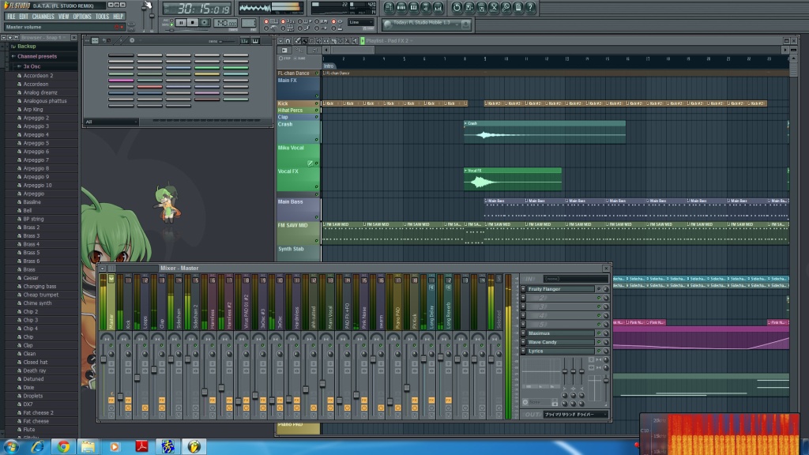This screenshot has height=455, width=809.
Task: Open the Wave Candy effect plugin
Action: pyautogui.click(x=560, y=342)
